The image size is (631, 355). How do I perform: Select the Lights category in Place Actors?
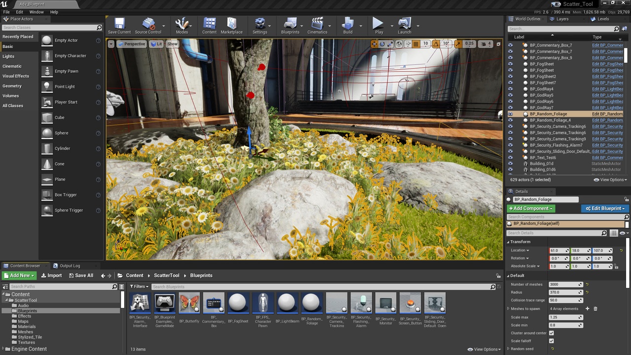[8, 56]
